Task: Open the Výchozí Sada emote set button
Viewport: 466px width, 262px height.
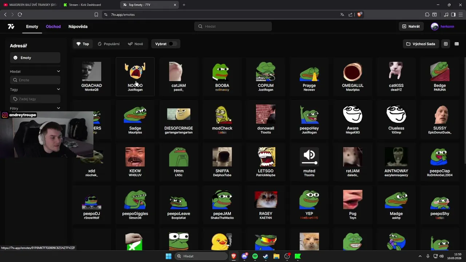Action: pos(421,44)
